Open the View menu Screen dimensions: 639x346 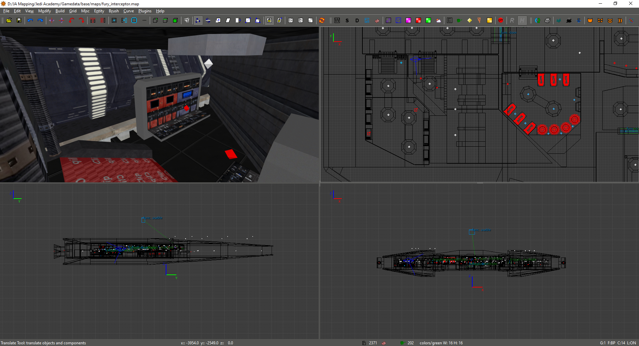[29, 11]
